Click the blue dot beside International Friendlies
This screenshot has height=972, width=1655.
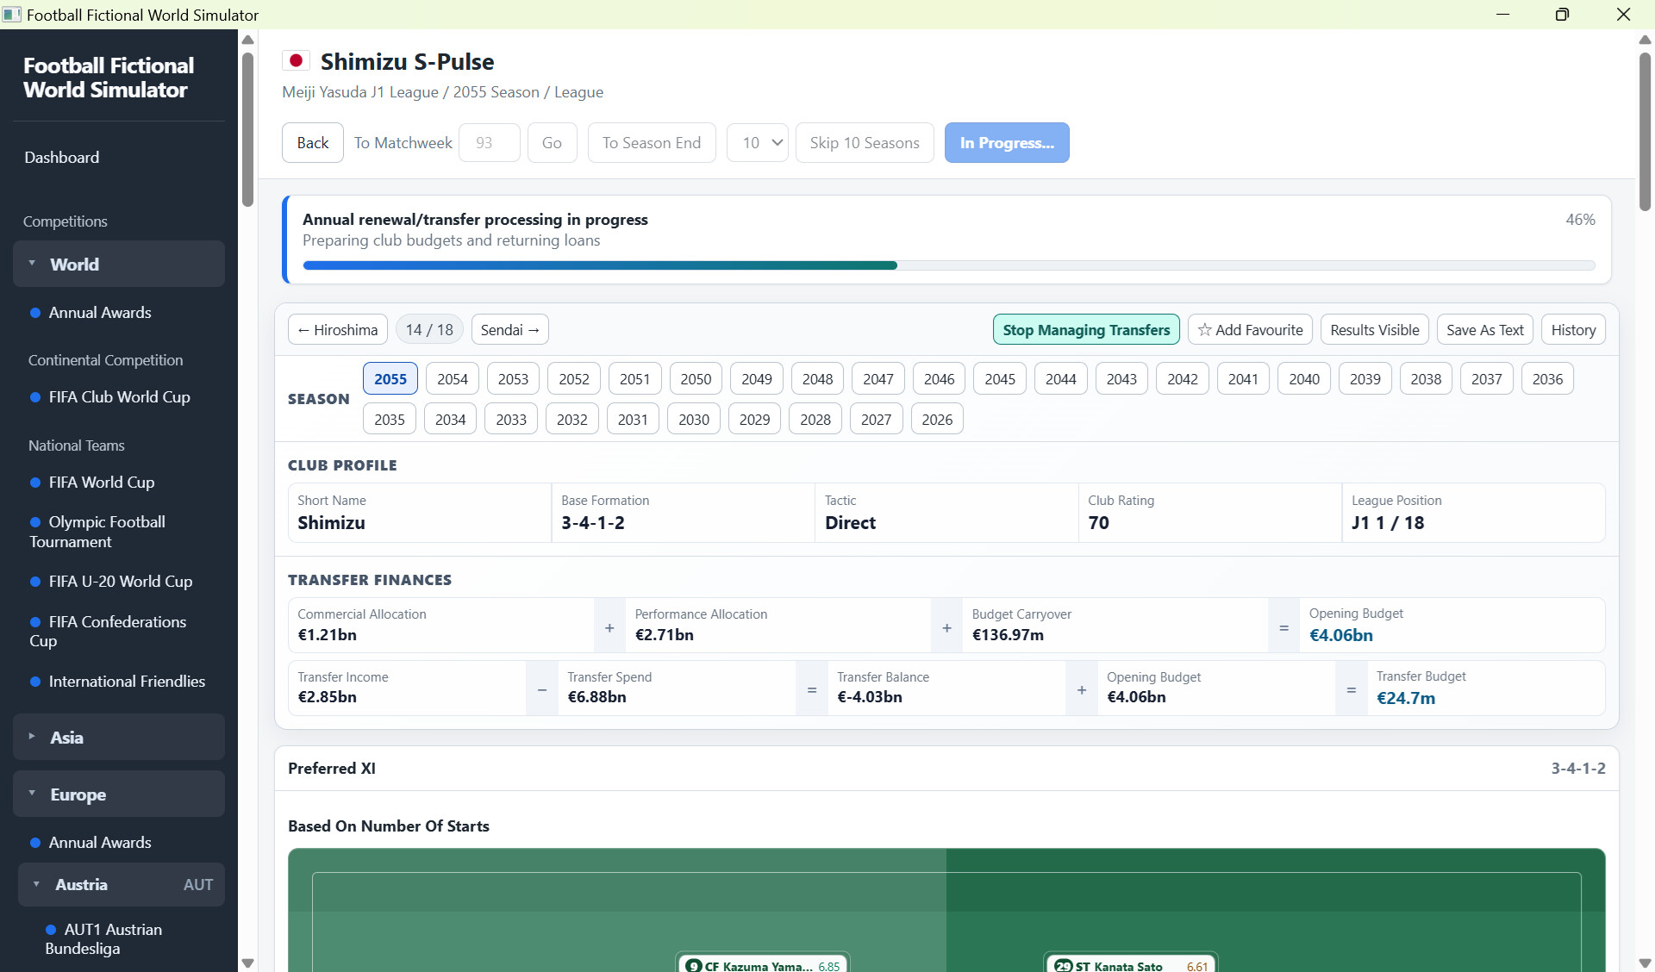[35, 682]
